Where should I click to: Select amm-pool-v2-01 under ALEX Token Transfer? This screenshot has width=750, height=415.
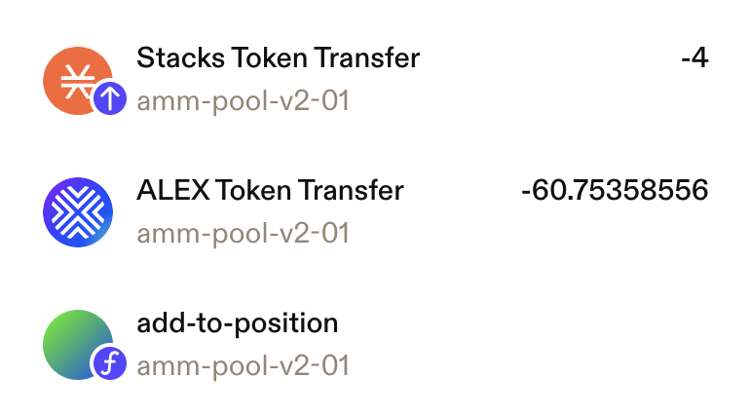pyautogui.click(x=243, y=234)
